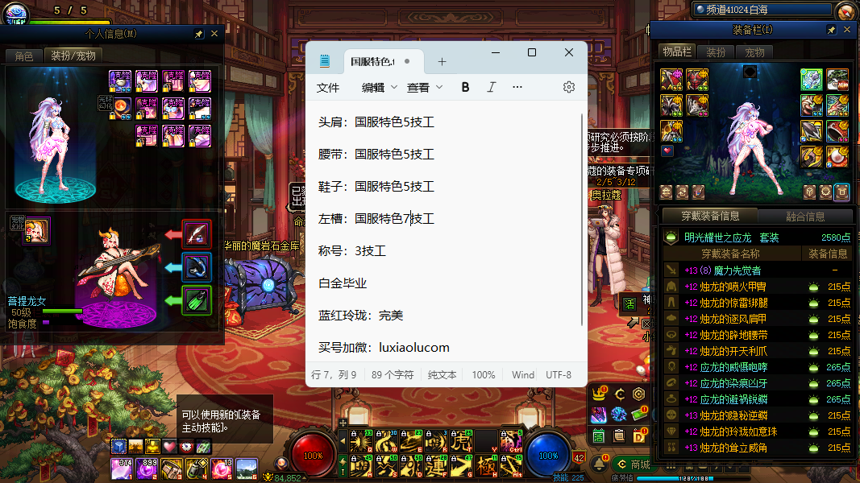Expand the 查看 menu dropdown
The image size is (860, 483).
(425, 87)
